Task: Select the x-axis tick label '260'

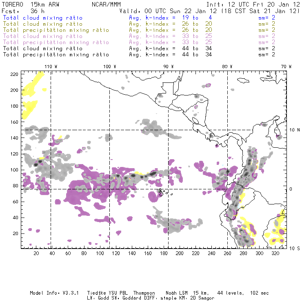Action: pyautogui.click(x=227, y=253)
